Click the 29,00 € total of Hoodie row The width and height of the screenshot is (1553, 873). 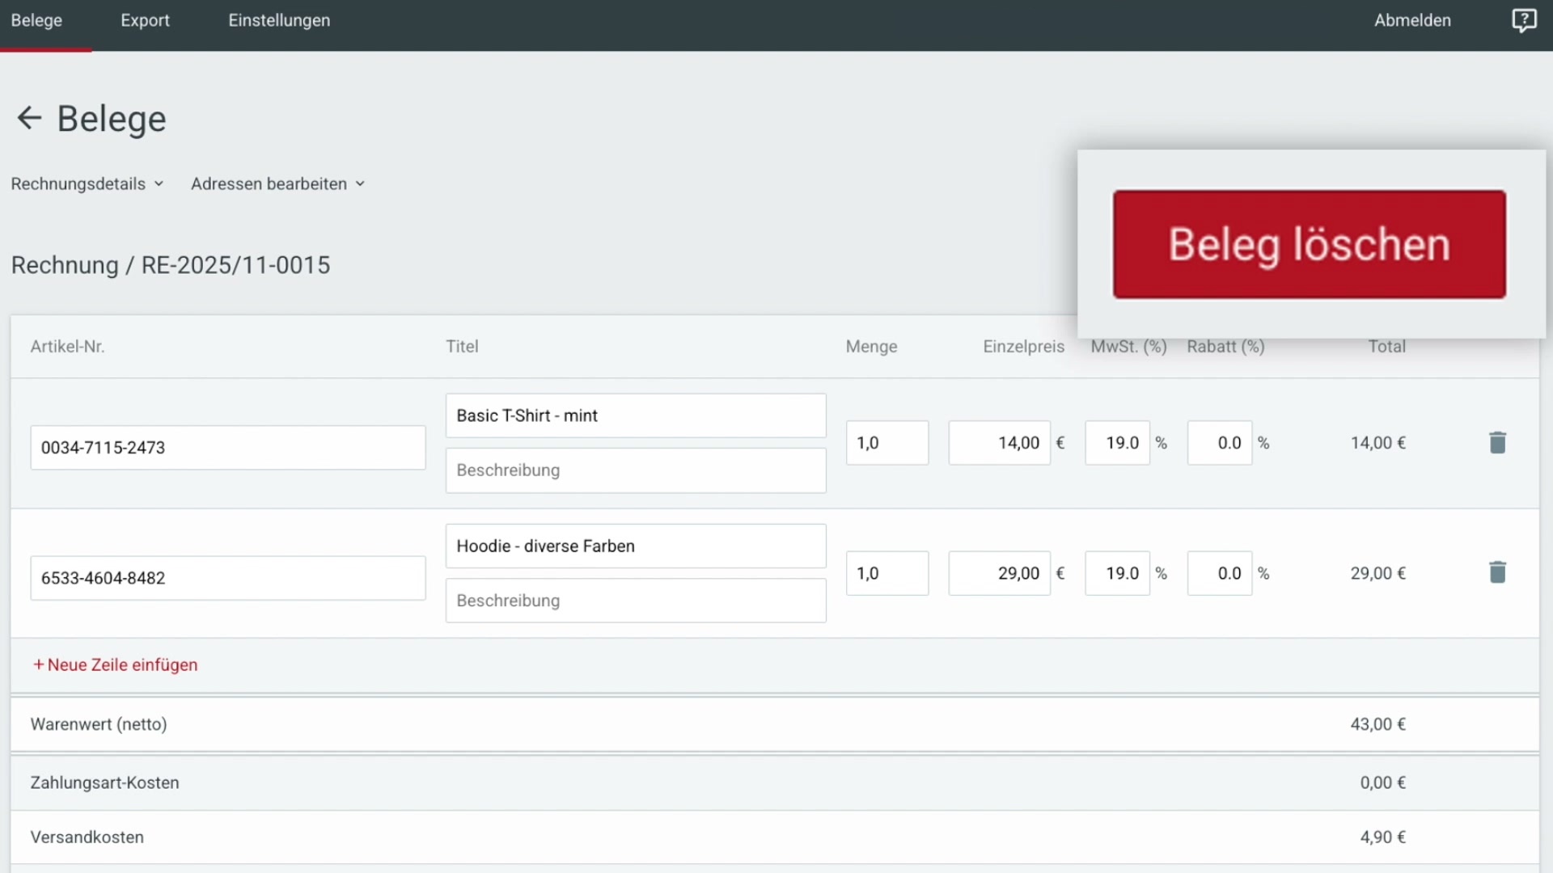click(1377, 573)
